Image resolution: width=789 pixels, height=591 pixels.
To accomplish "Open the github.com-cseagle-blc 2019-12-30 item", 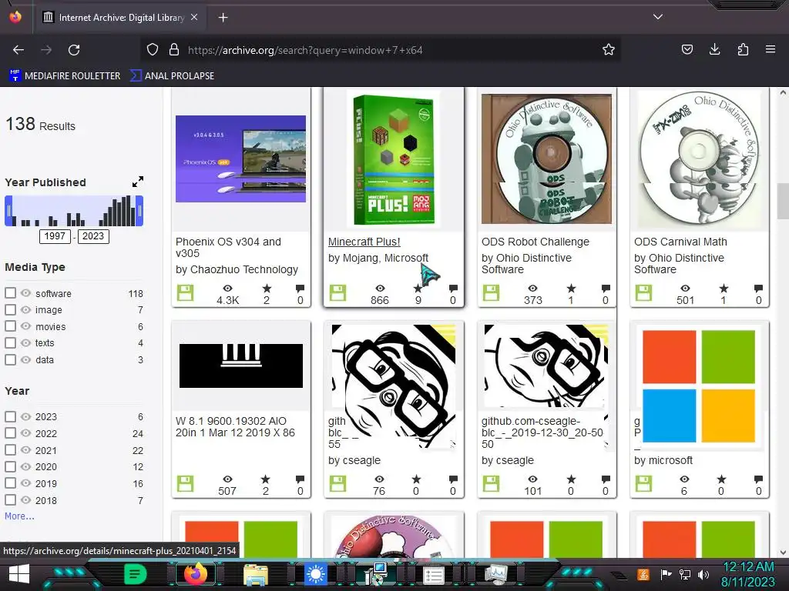I will coord(542,432).
